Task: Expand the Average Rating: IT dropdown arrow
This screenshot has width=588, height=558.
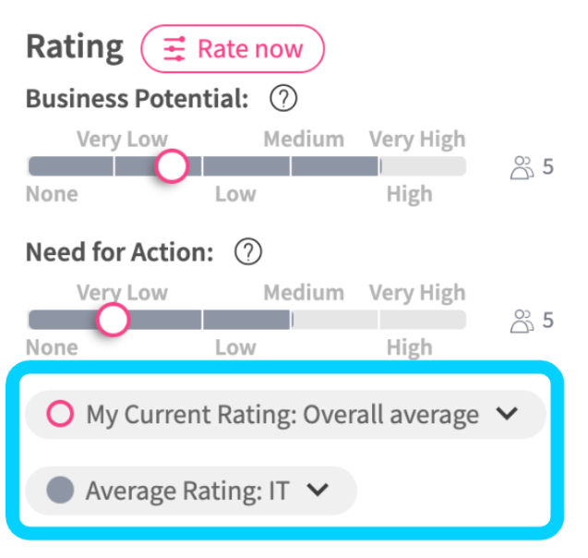Action: click(x=318, y=490)
